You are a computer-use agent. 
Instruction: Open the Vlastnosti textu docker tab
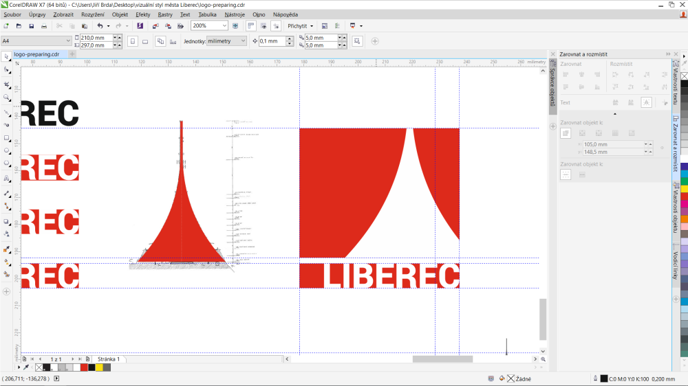(x=676, y=86)
